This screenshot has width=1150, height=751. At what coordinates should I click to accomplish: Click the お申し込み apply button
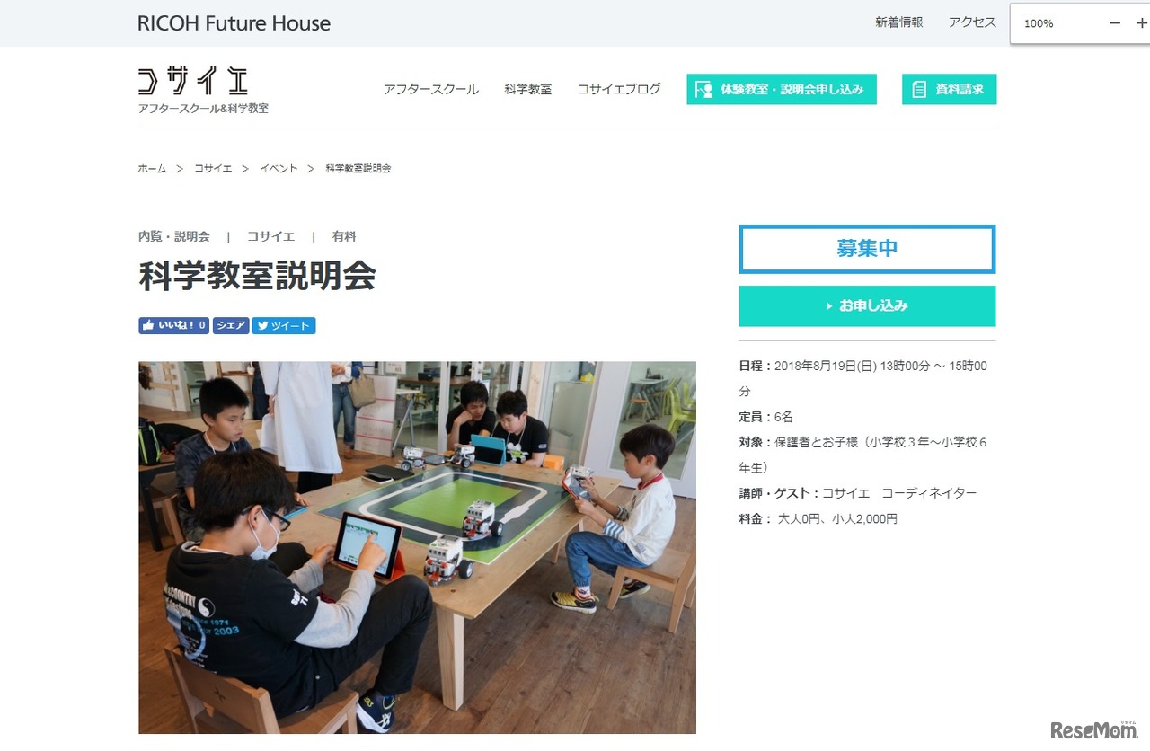coord(867,305)
